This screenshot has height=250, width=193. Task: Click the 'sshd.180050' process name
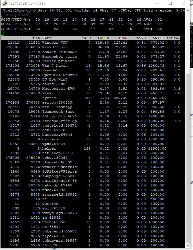[55, 158]
